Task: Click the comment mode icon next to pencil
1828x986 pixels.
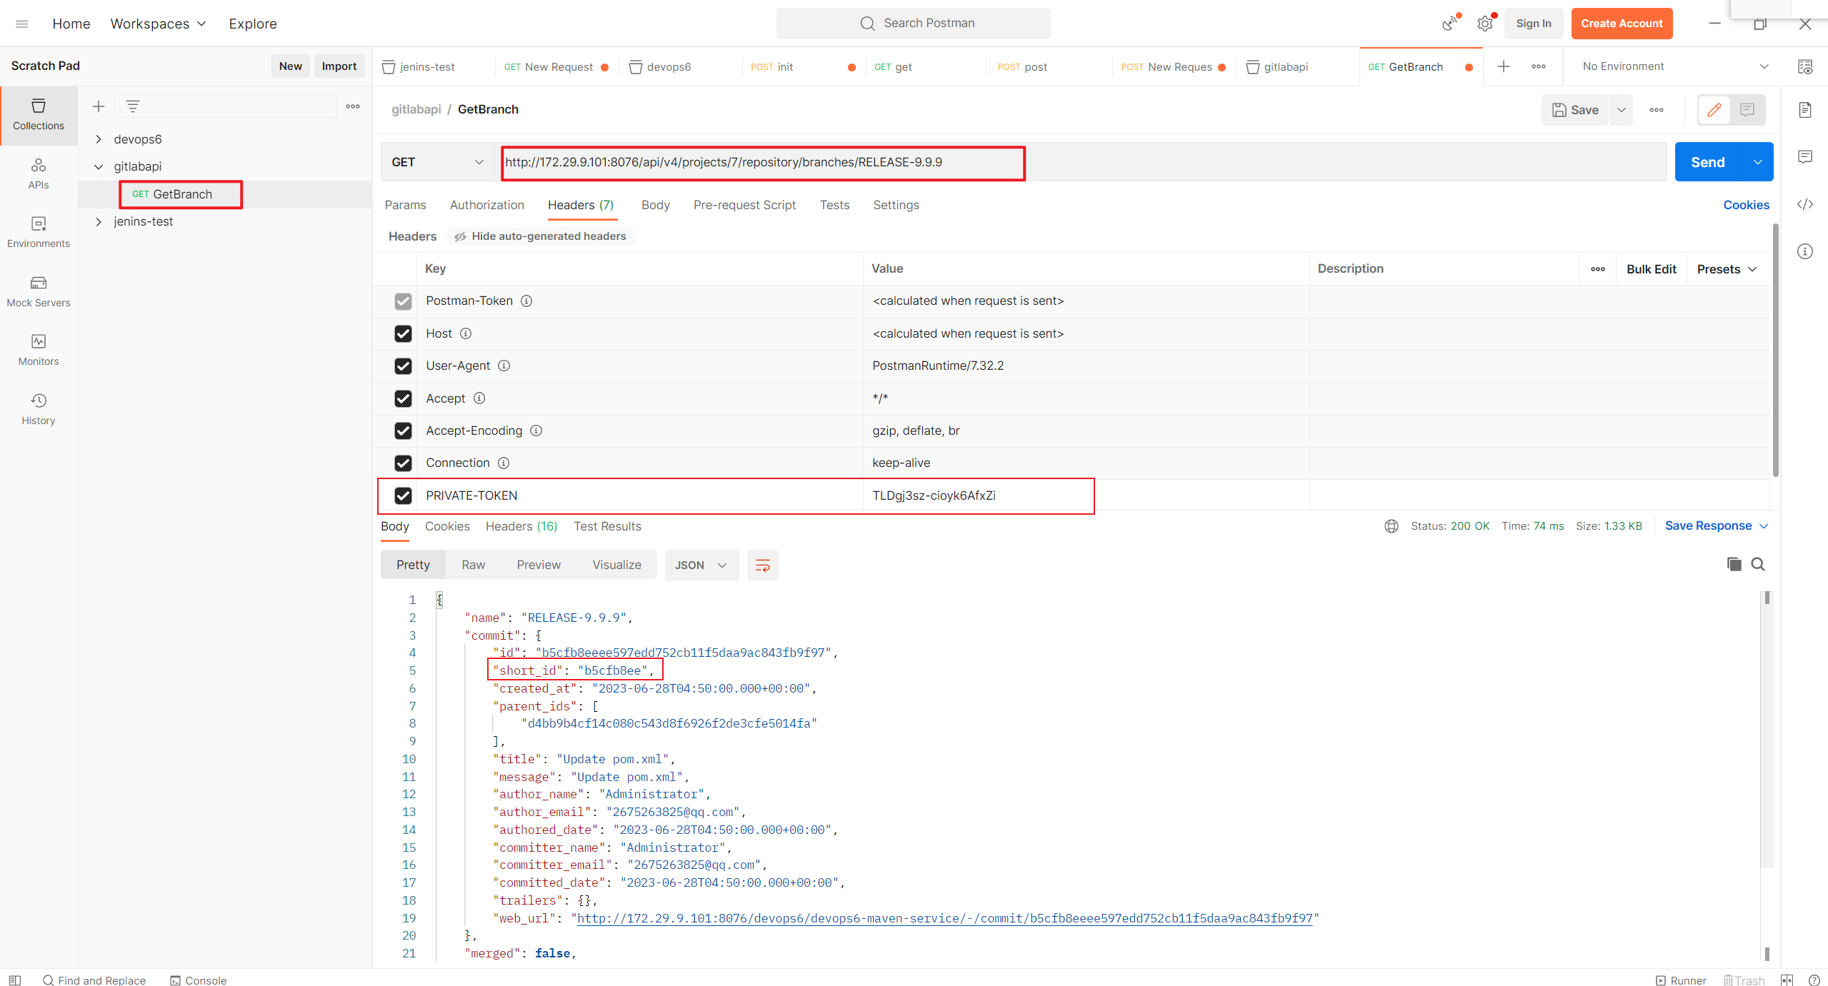Action: pos(1747,109)
